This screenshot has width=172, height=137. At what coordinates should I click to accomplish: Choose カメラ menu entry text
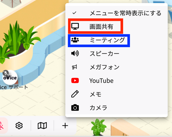point(99,108)
